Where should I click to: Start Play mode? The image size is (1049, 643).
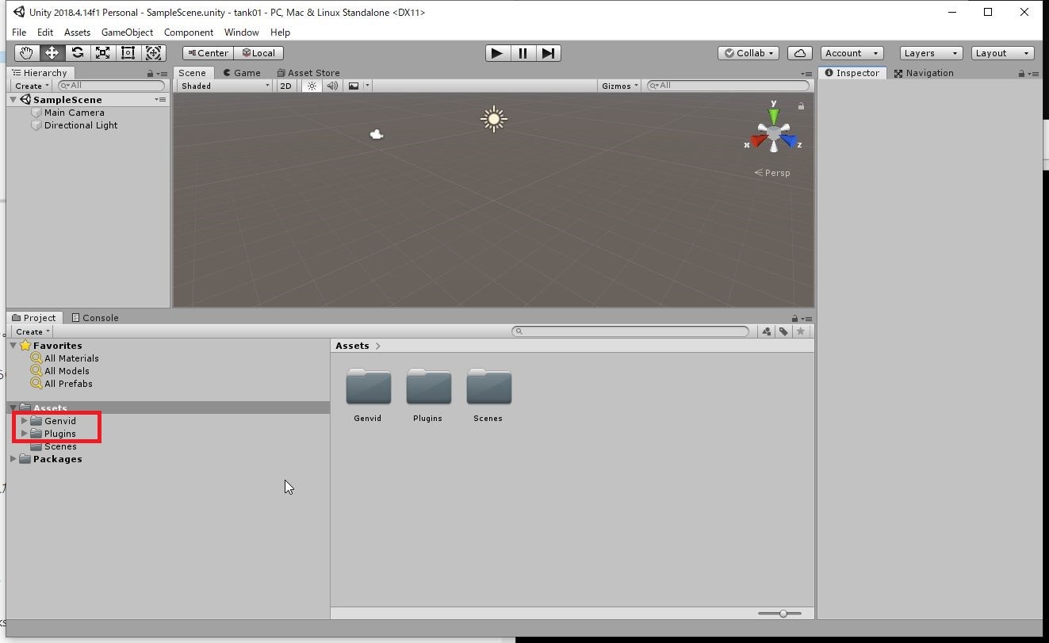(x=497, y=53)
